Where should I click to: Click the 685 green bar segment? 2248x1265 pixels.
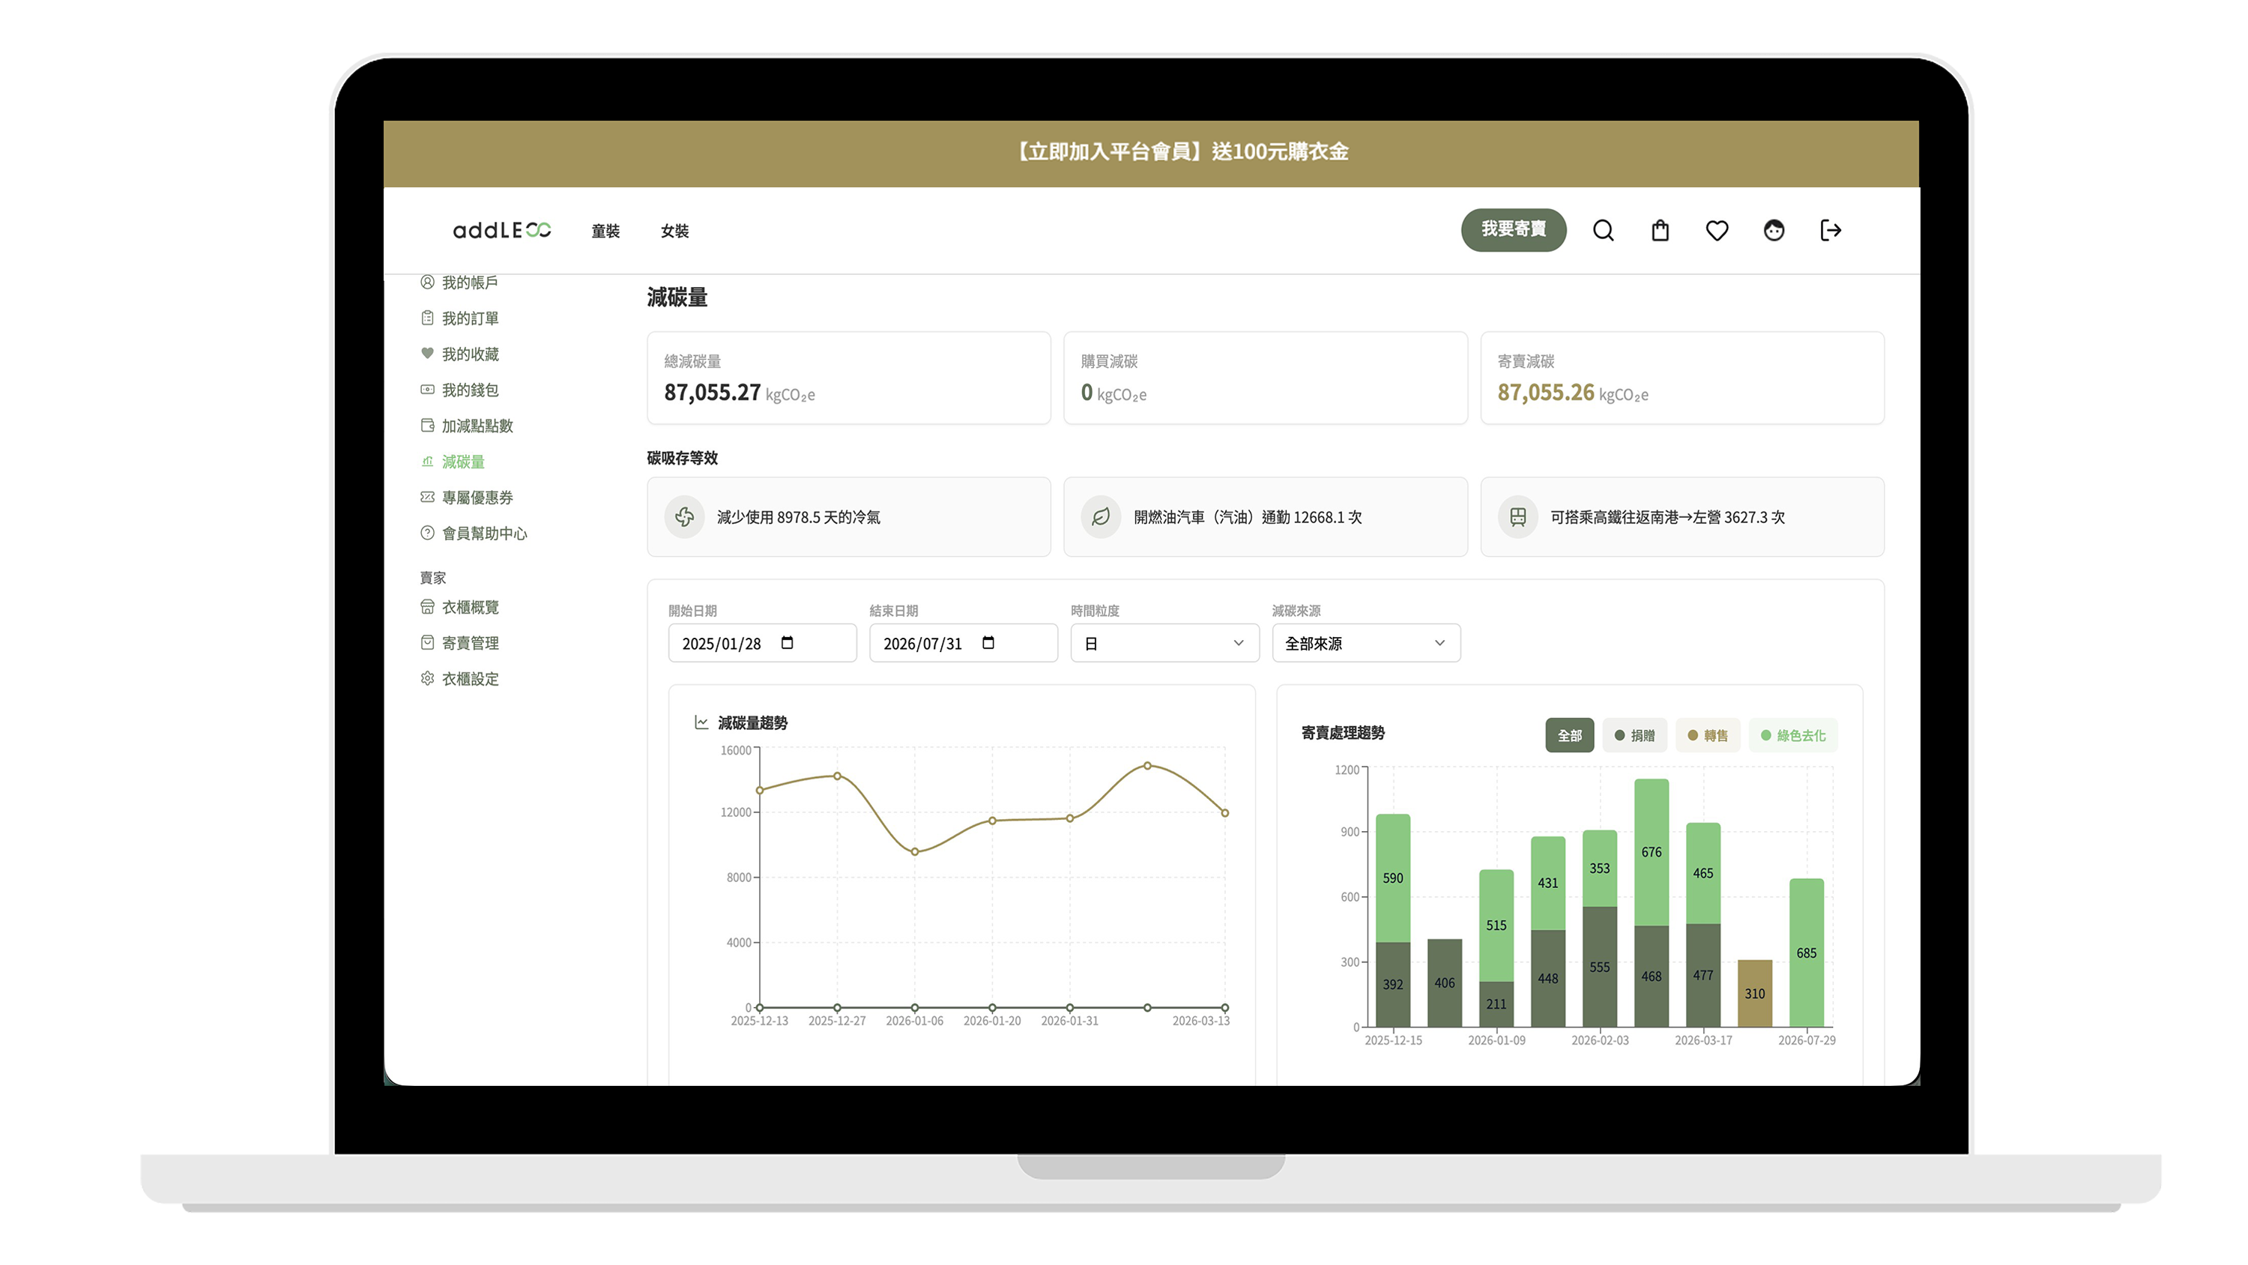coord(1806,952)
